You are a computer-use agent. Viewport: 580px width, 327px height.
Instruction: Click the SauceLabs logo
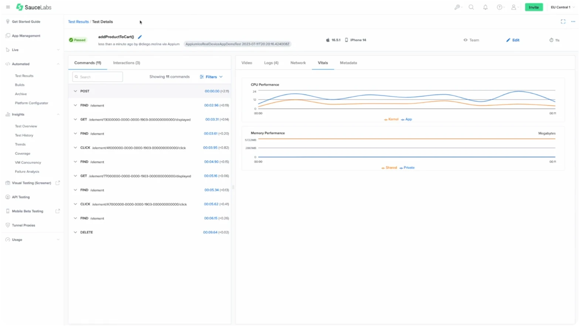[34, 7]
